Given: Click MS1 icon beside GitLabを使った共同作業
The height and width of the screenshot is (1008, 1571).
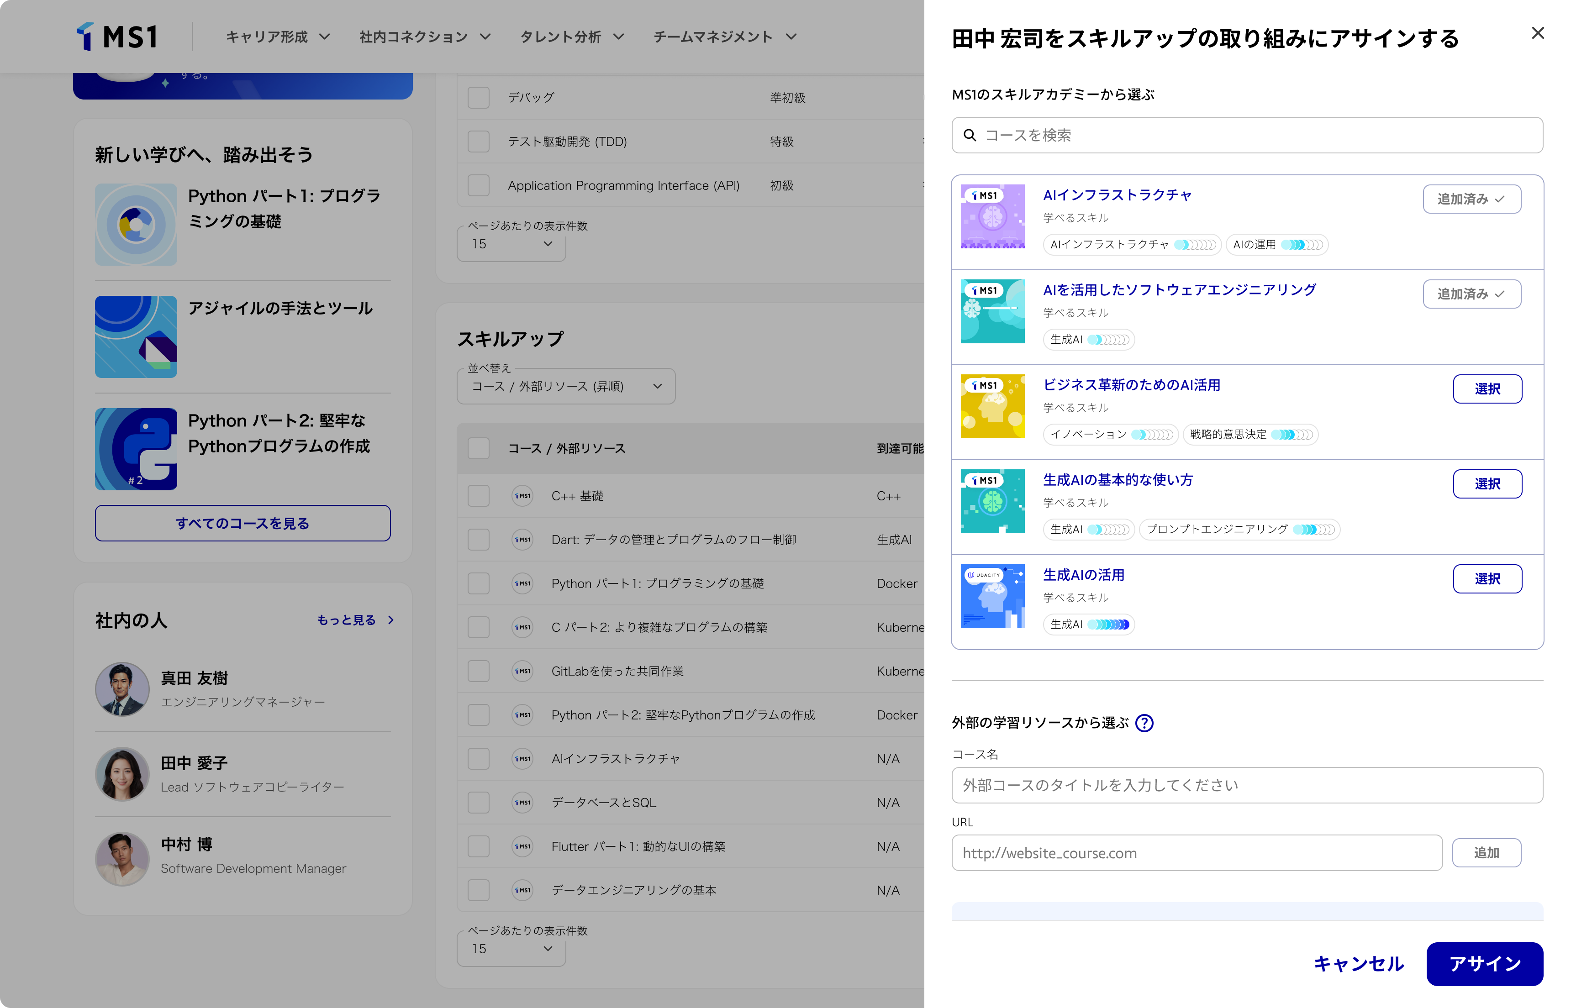Looking at the screenshot, I should pyautogui.click(x=522, y=671).
